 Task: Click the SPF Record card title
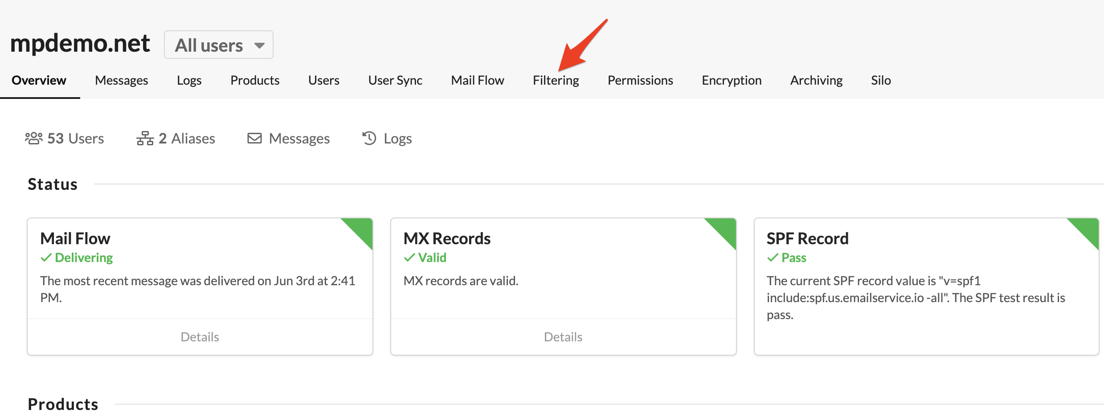(808, 238)
